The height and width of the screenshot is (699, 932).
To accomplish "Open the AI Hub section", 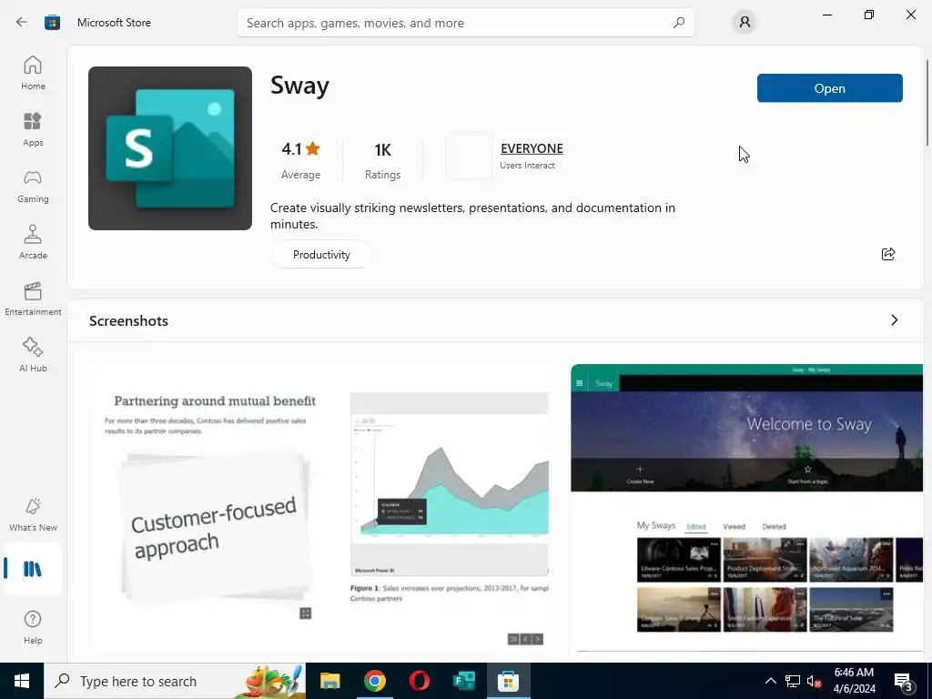I will [33, 355].
